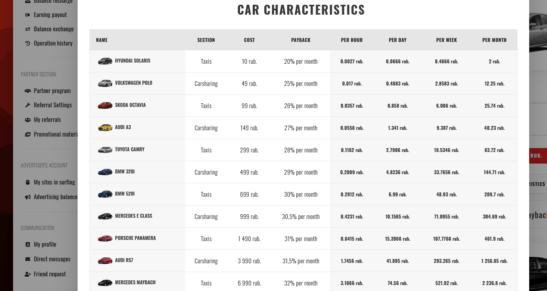Click the Direct messages envelope icon
547x291 pixels.
click(x=27, y=259)
